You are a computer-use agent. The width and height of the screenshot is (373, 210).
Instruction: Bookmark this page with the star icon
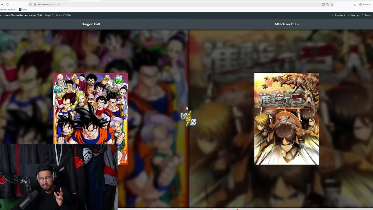point(332,4)
